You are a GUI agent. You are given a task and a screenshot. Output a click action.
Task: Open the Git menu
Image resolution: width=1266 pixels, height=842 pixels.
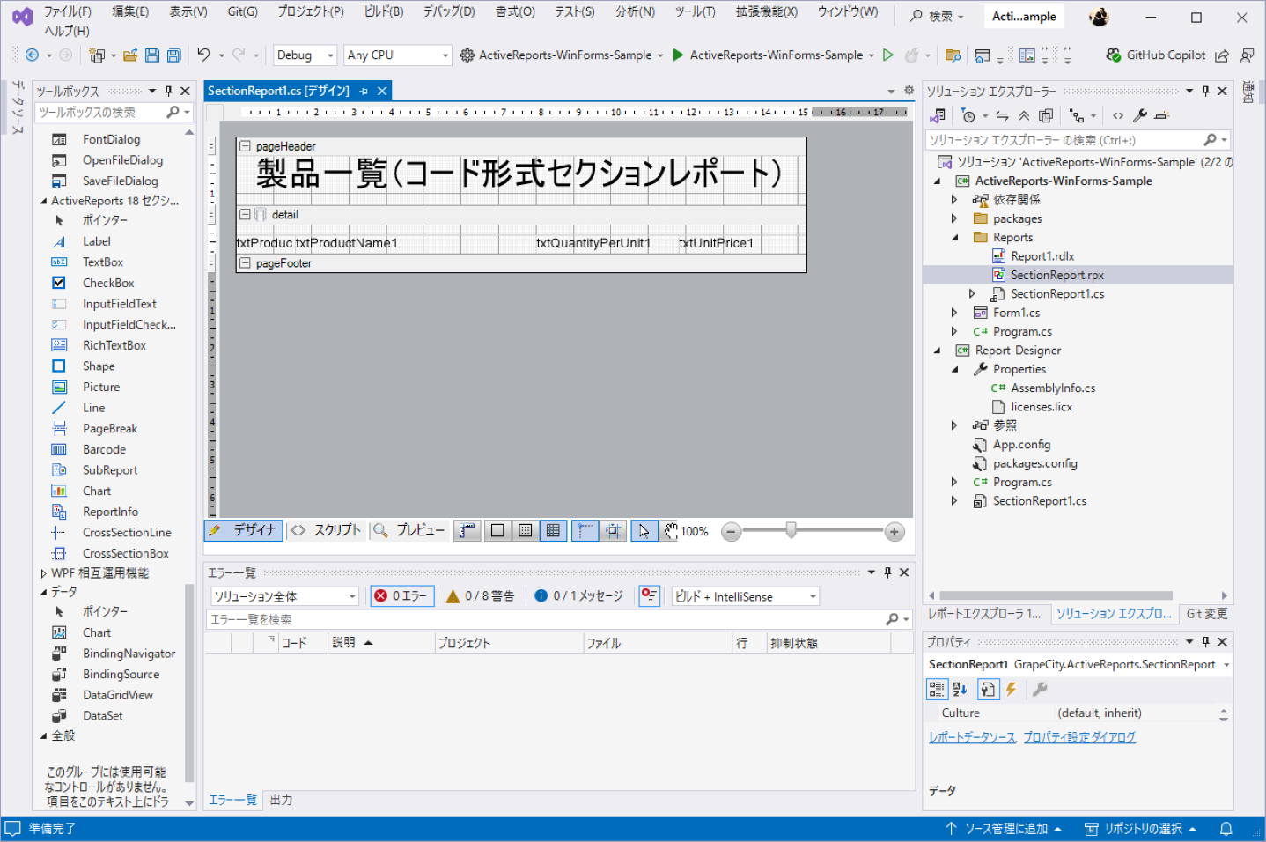pyautogui.click(x=242, y=11)
